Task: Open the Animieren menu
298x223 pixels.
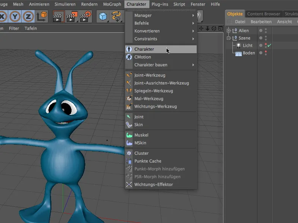Action: coord(39,4)
